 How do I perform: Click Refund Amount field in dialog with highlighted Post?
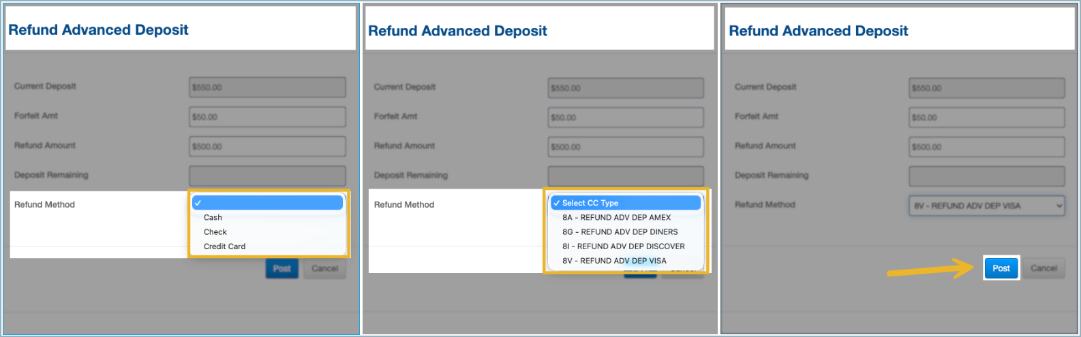click(986, 147)
